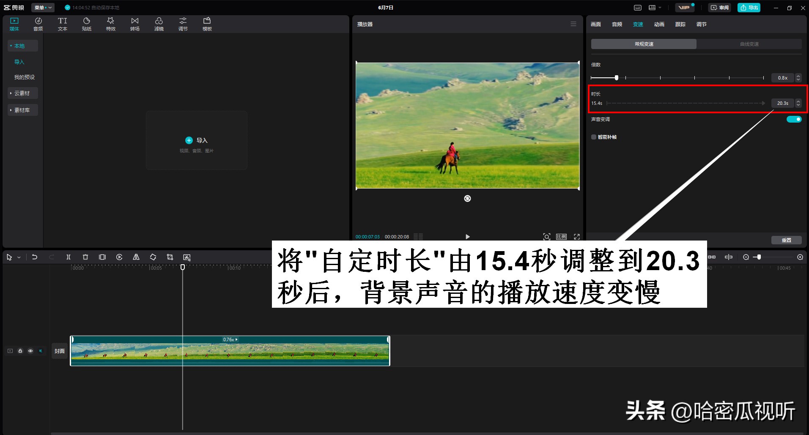
Task: Unmute the video track speaker icon
Action: pos(40,350)
